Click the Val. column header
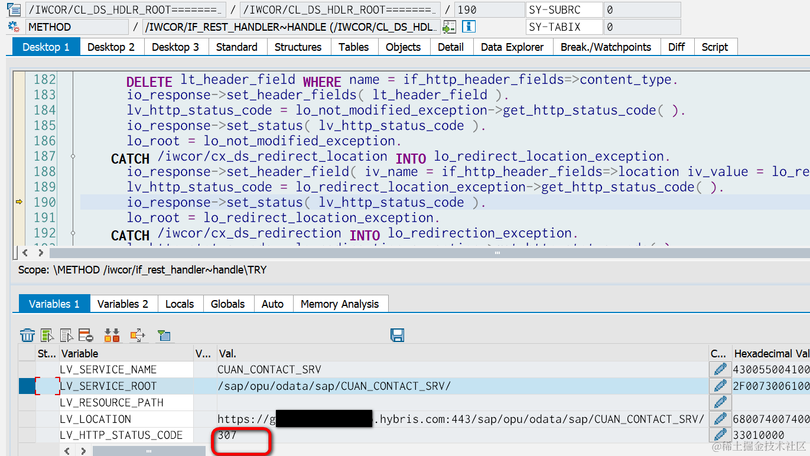The width and height of the screenshot is (810, 456). [463, 353]
